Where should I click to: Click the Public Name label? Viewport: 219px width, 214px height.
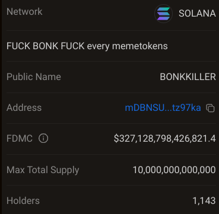[34, 77]
